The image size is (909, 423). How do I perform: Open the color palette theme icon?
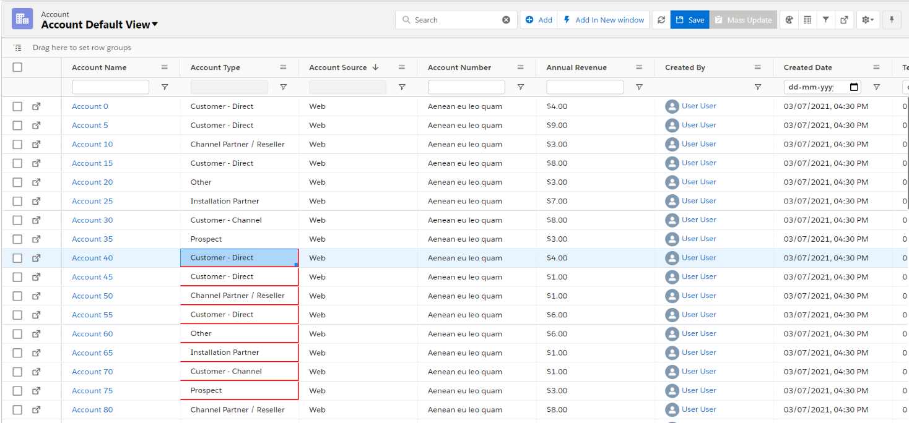(789, 20)
